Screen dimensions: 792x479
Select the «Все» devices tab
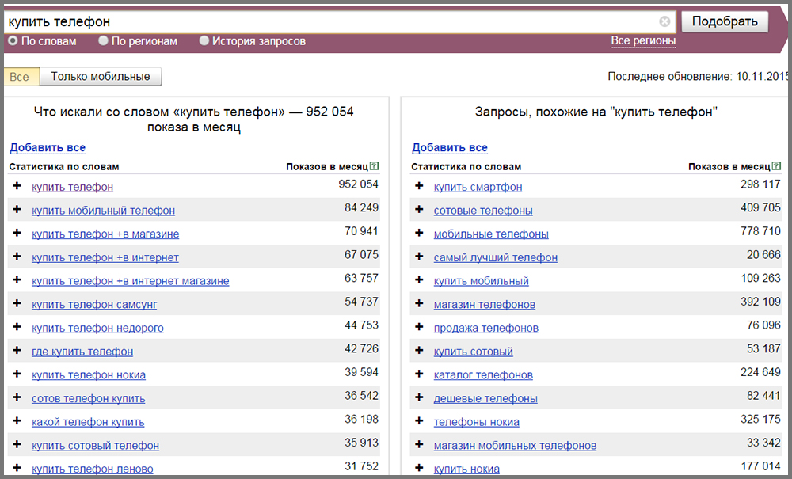[x=20, y=77]
